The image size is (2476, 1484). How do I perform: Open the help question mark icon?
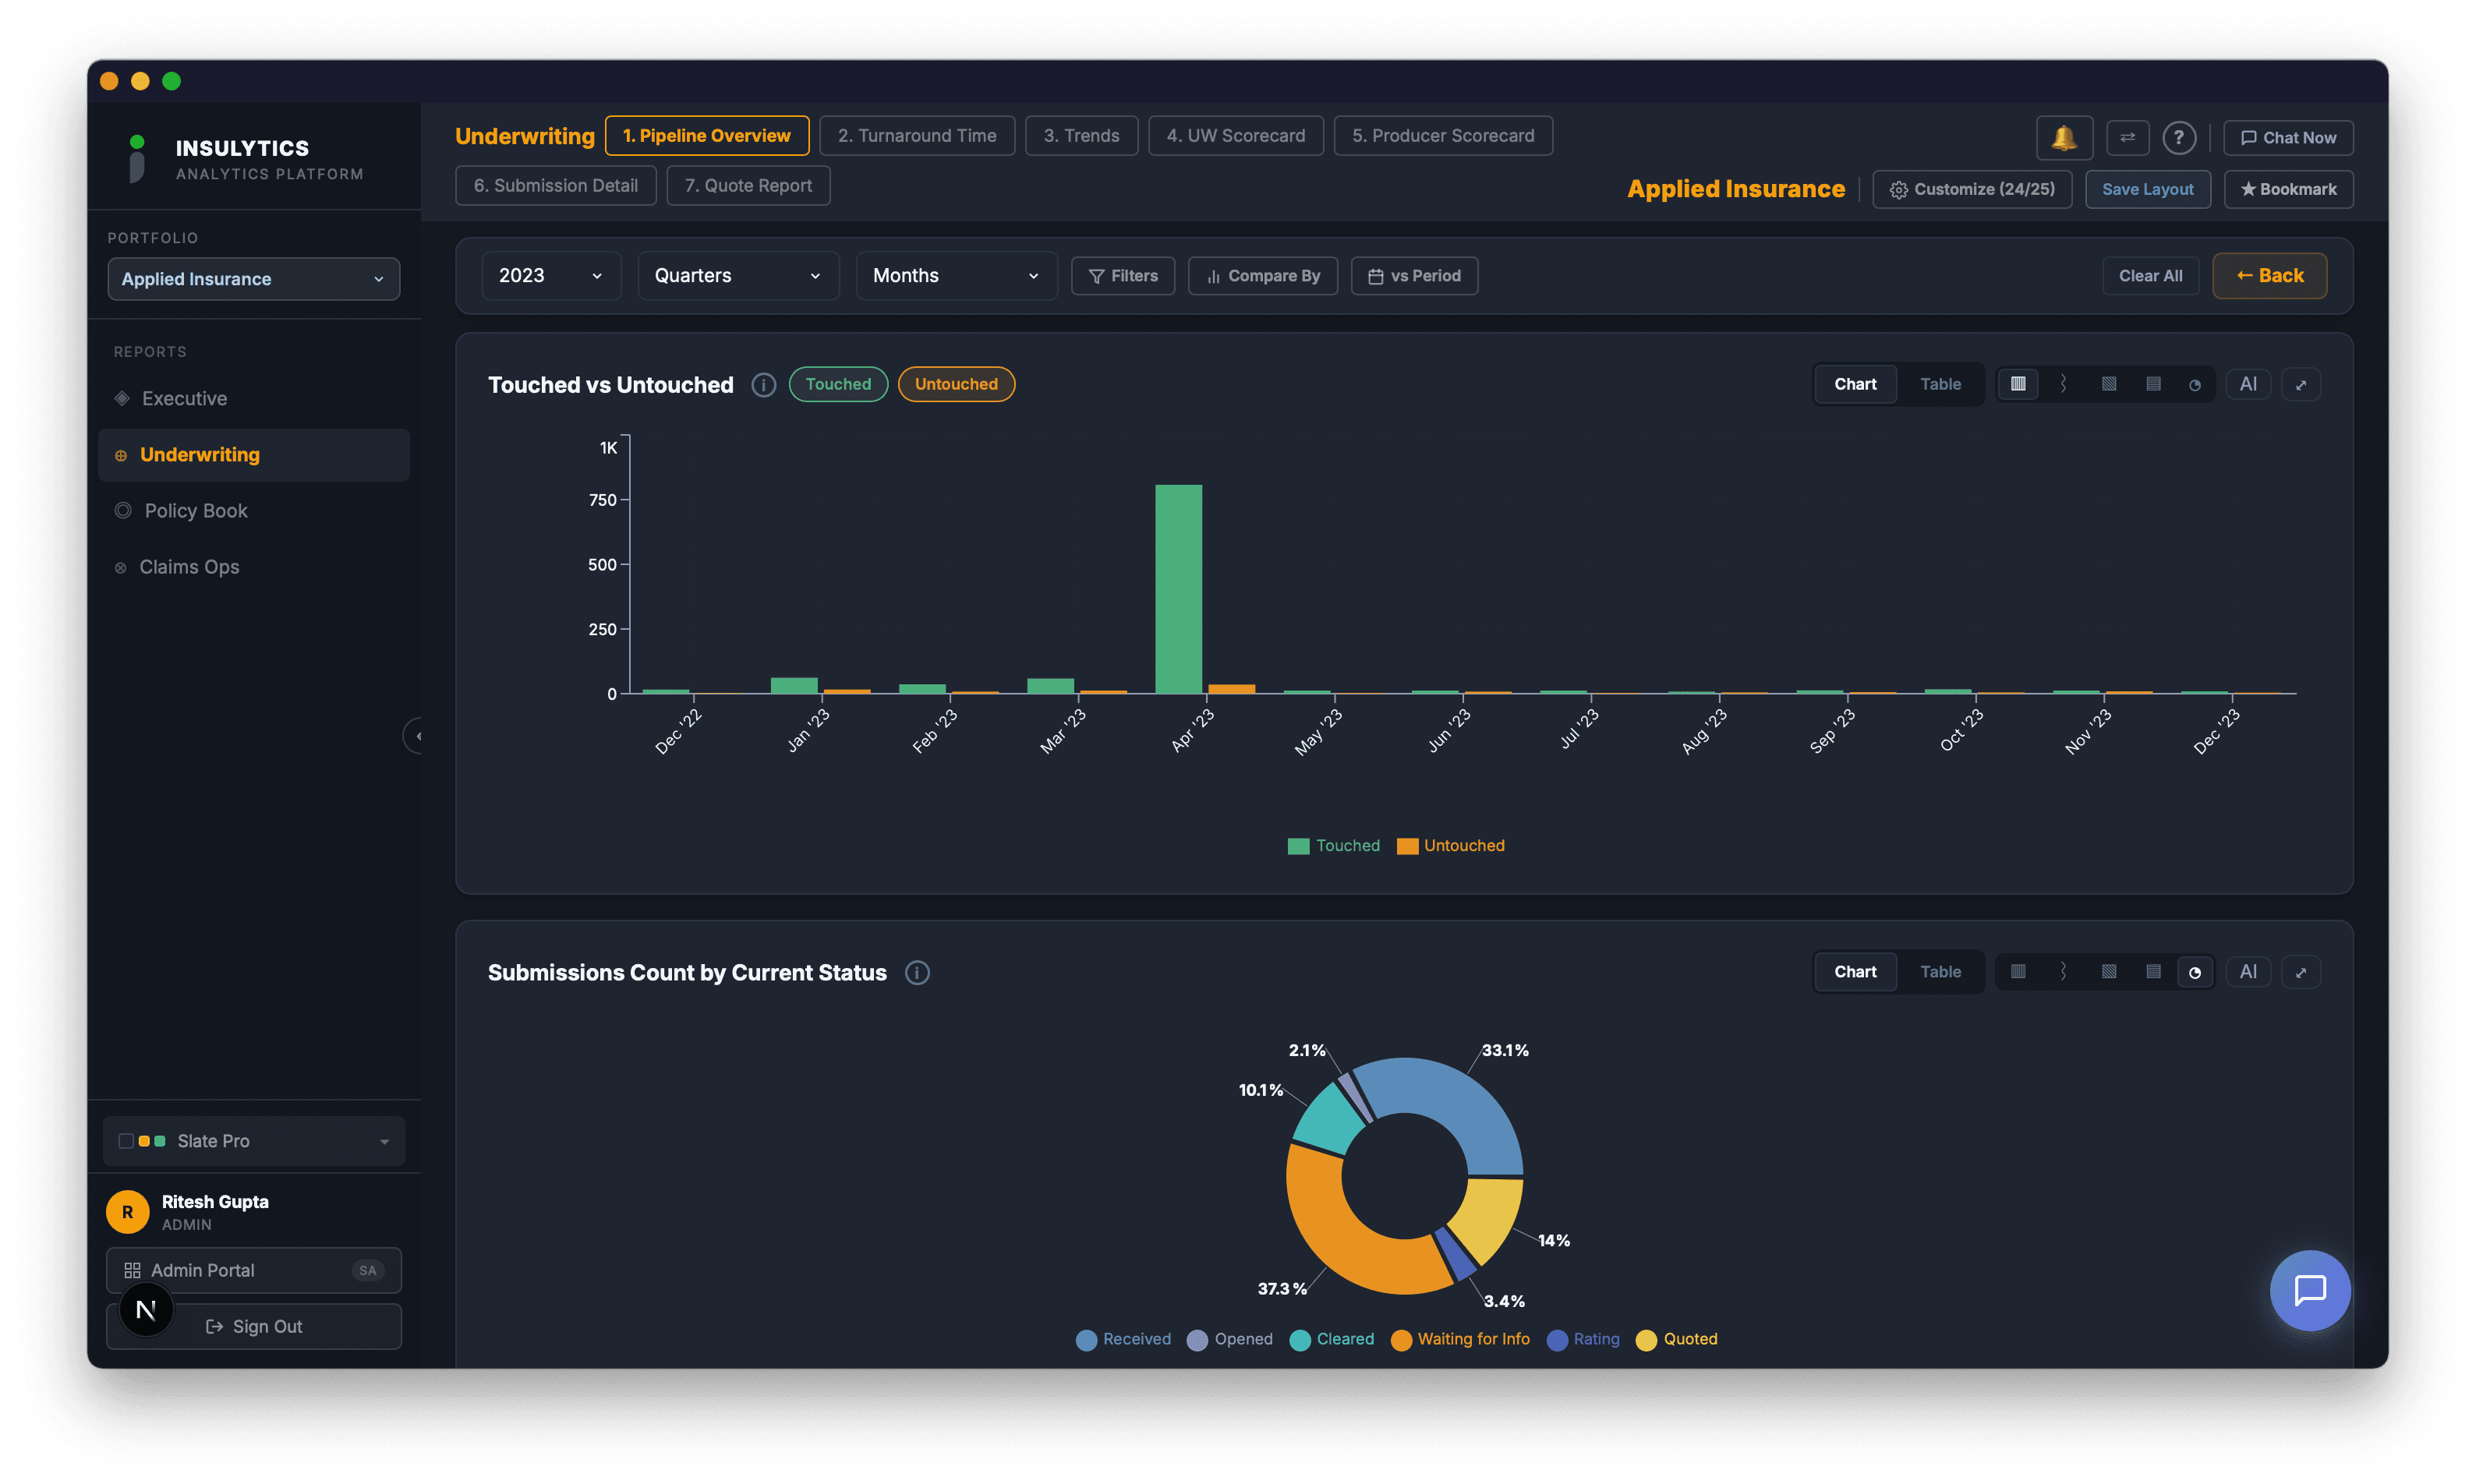click(x=2179, y=137)
